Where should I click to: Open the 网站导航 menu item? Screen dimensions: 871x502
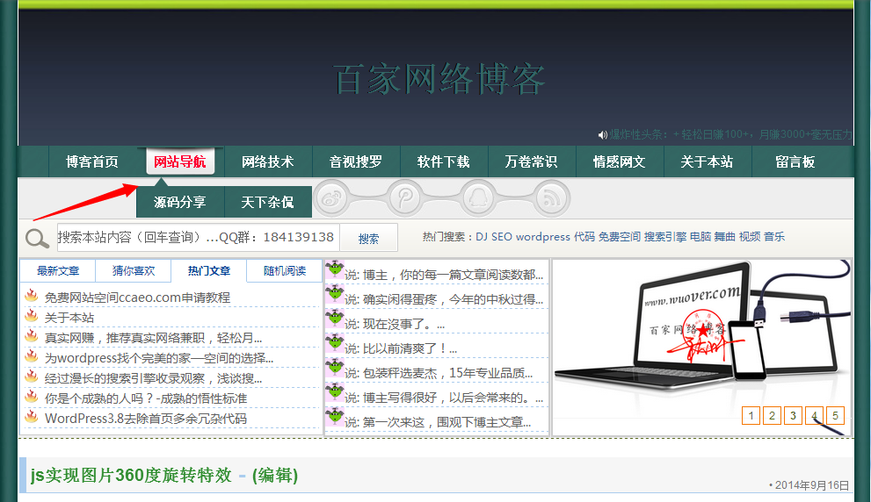180,162
